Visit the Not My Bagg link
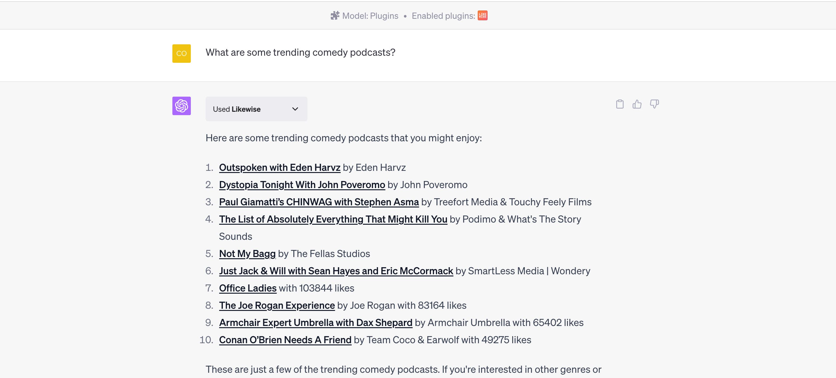Viewport: 836px width, 378px height. [x=247, y=253]
